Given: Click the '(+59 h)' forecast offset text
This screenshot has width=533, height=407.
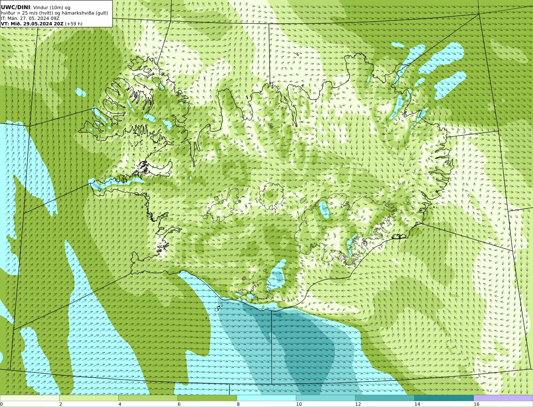Looking at the screenshot, I should (x=74, y=24).
